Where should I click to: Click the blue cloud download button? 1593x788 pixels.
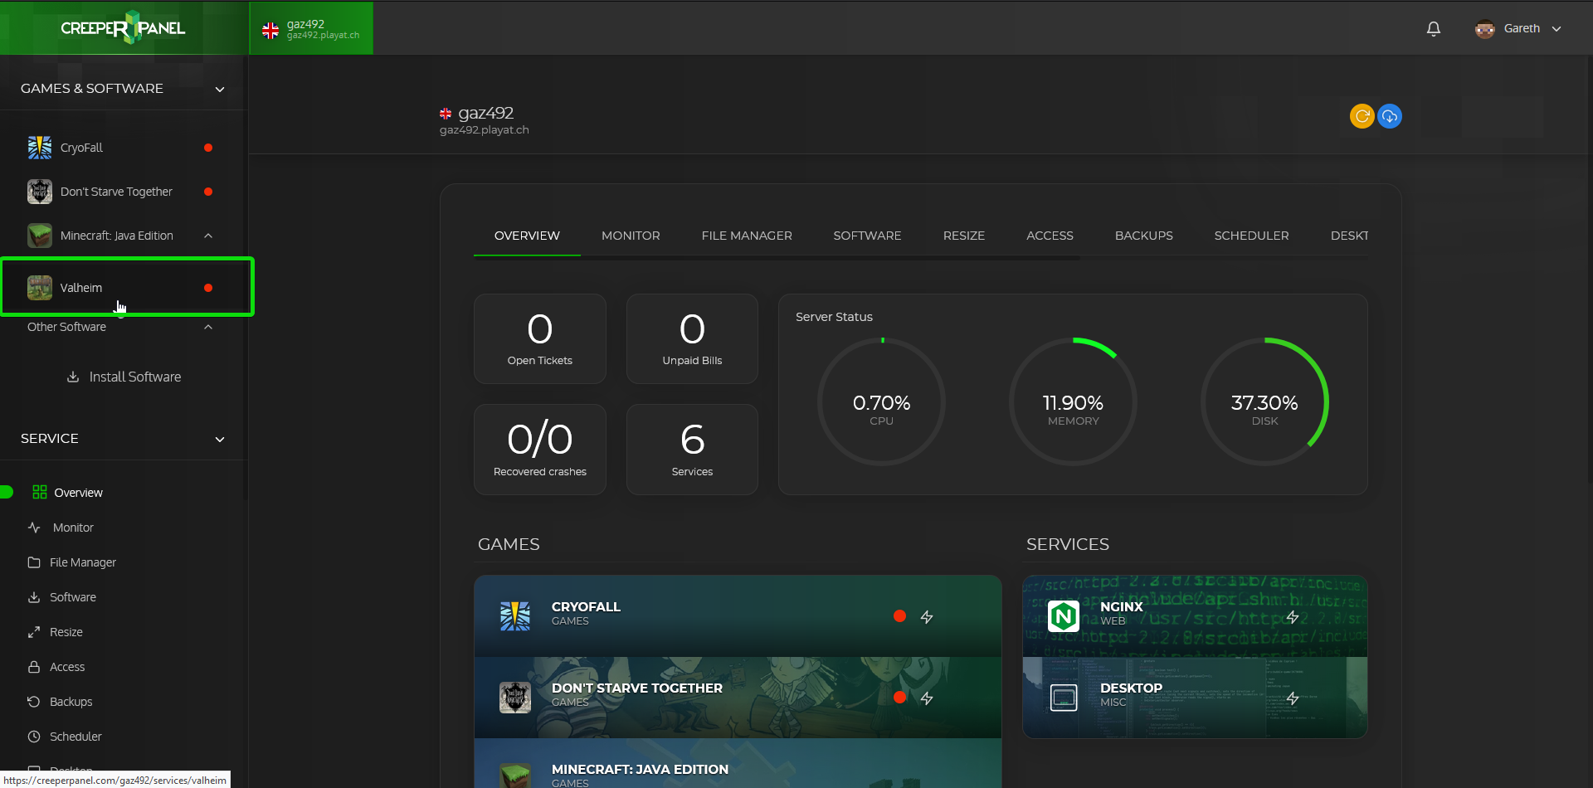pos(1390,116)
